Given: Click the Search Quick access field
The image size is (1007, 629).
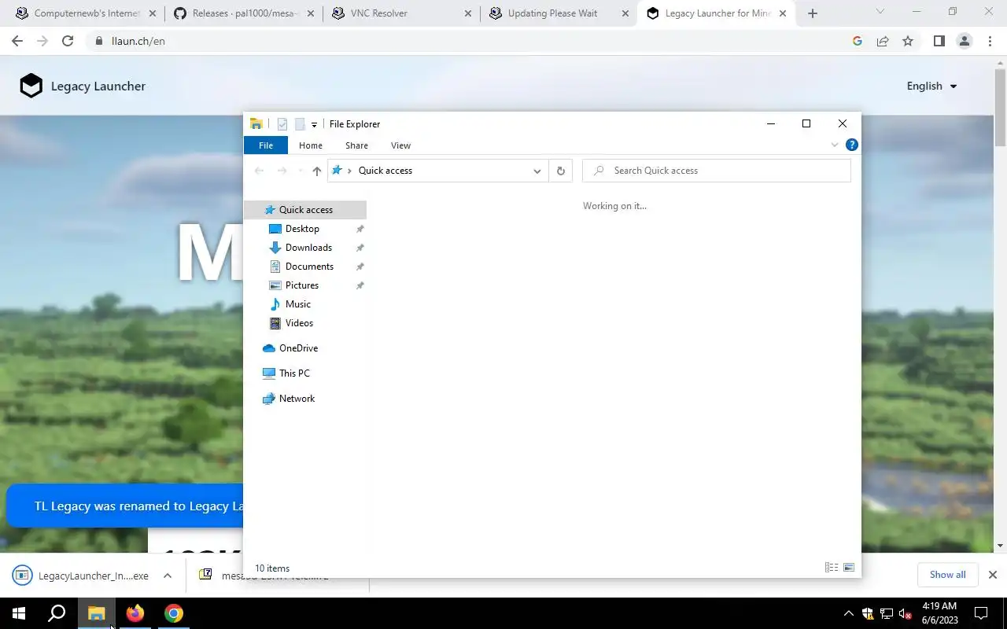Looking at the screenshot, I should click(717, 171).
